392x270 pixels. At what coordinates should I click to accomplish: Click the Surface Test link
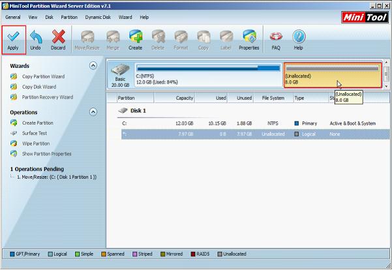coord(35,133)
